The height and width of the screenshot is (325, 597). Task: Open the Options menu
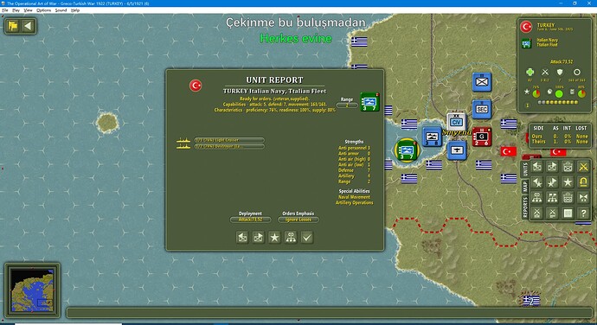[x=43, y=10]
